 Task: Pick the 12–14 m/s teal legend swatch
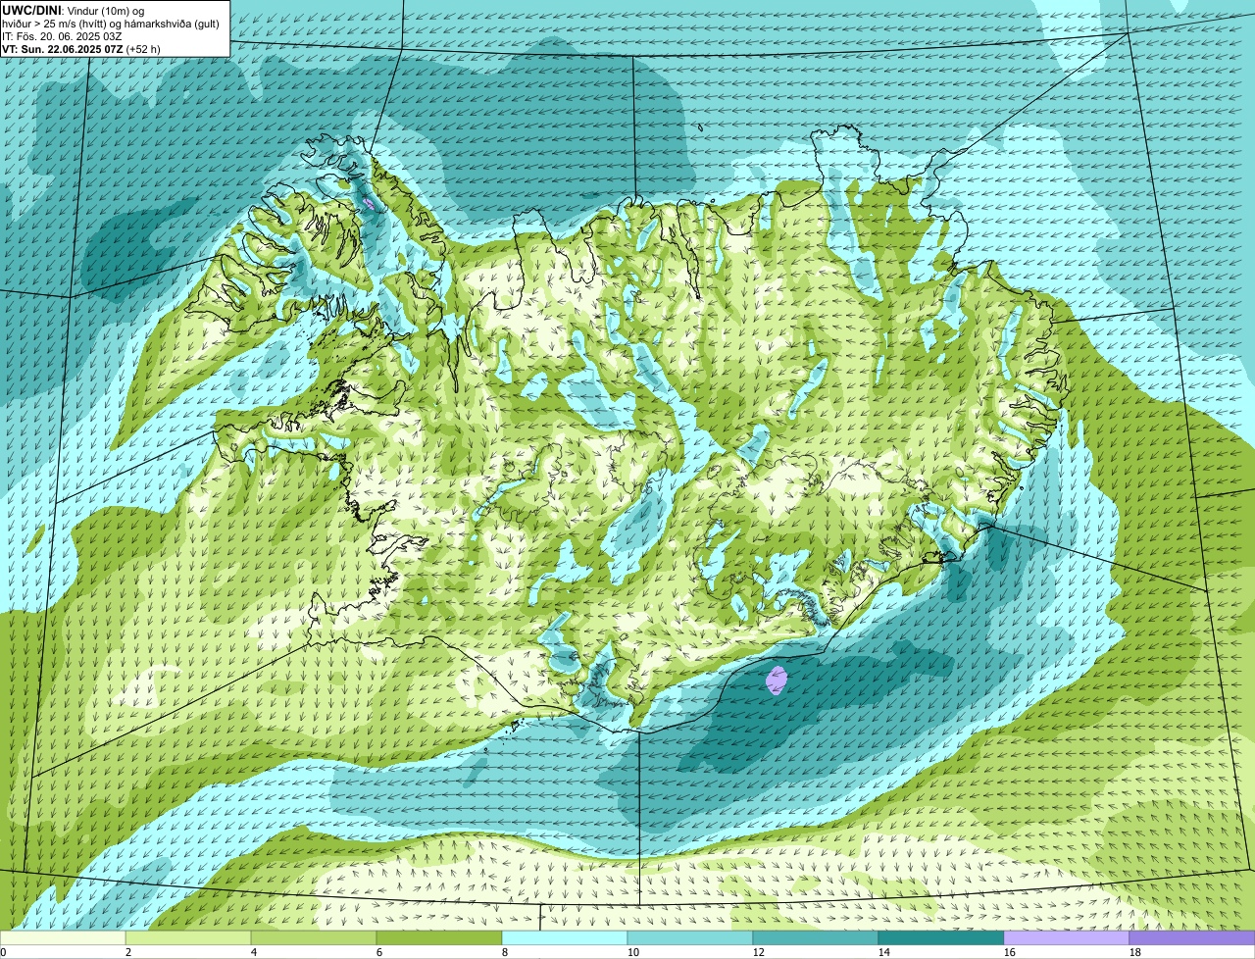click(x=816, y=938)
